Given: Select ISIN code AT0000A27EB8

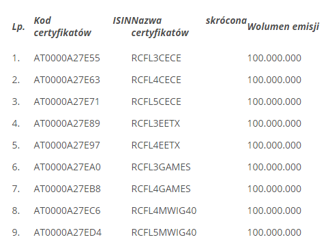Looking at the screenshot, I should point(67,189).
